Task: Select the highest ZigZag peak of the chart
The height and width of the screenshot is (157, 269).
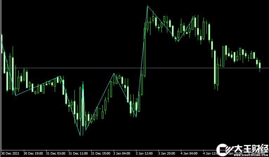Action: tap(147, 6)
